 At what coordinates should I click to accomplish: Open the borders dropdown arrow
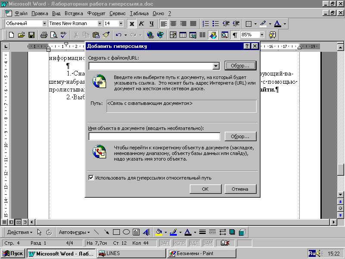point(255,24)
